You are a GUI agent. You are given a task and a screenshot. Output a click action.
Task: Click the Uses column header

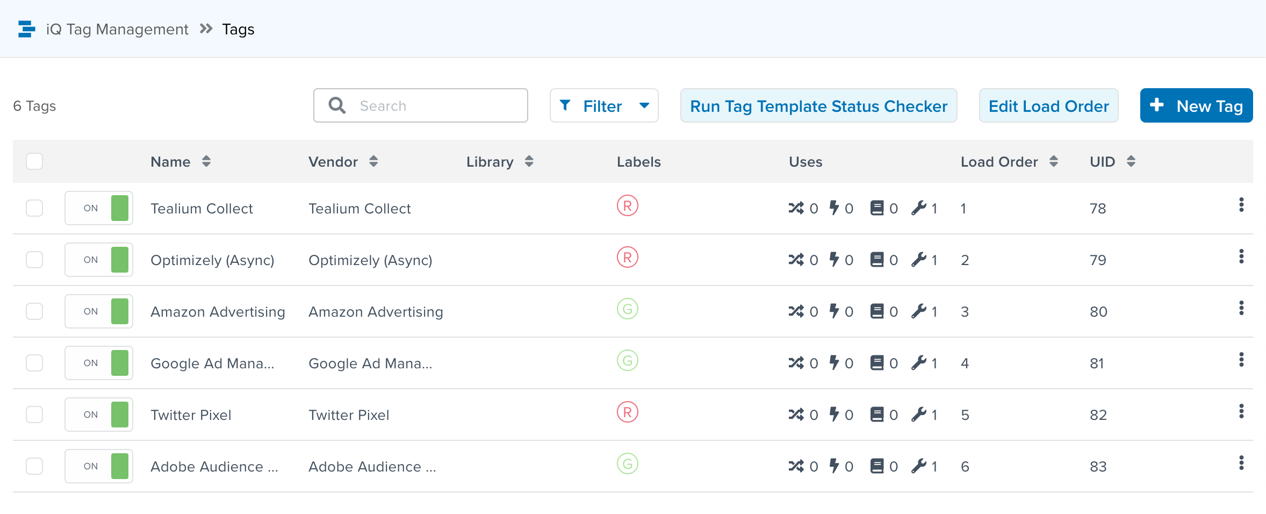(x=805, y=162)
